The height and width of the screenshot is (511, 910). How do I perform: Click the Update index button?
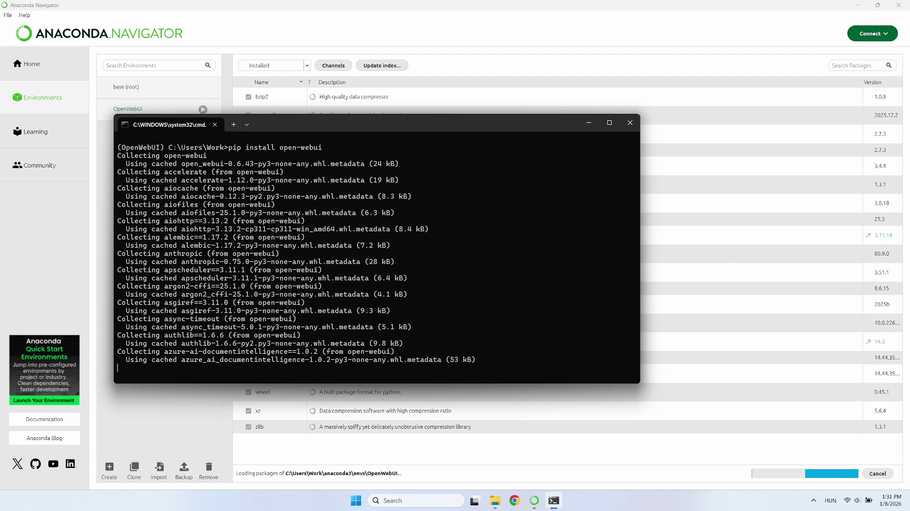pos(382,66)
